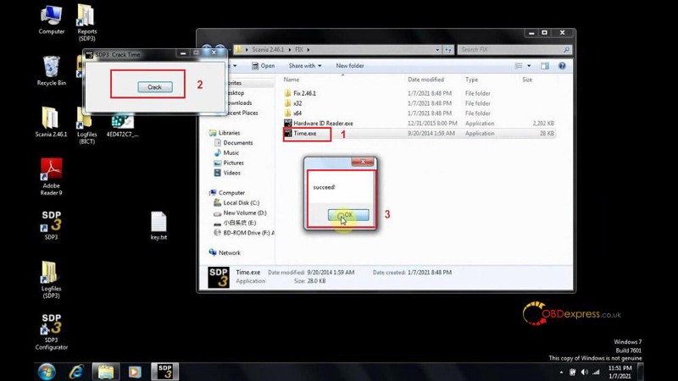This screenshot has height=381, width=678.
Task: Open New Volume (D:) in navigation pane
Action: pos(240,213)
